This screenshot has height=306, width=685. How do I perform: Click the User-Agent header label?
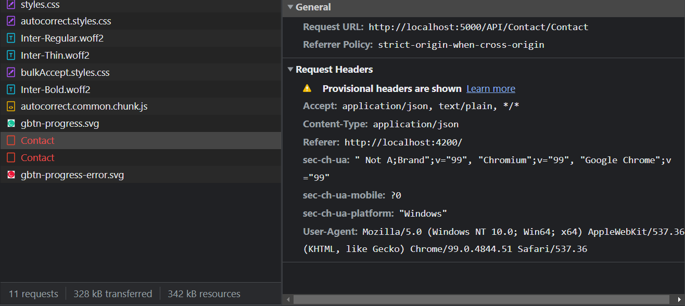[x=331, y=231]
